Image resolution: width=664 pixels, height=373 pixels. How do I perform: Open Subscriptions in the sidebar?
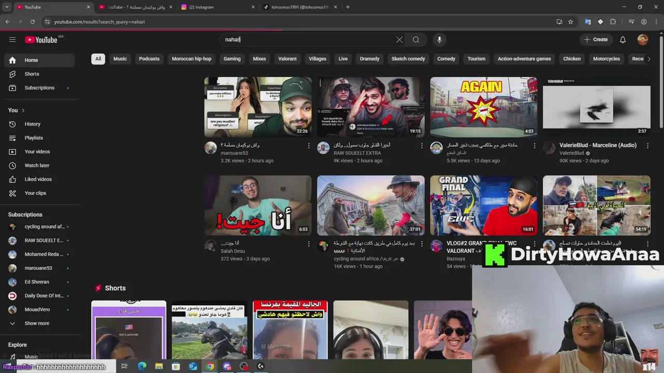click(x=39, y=88)
